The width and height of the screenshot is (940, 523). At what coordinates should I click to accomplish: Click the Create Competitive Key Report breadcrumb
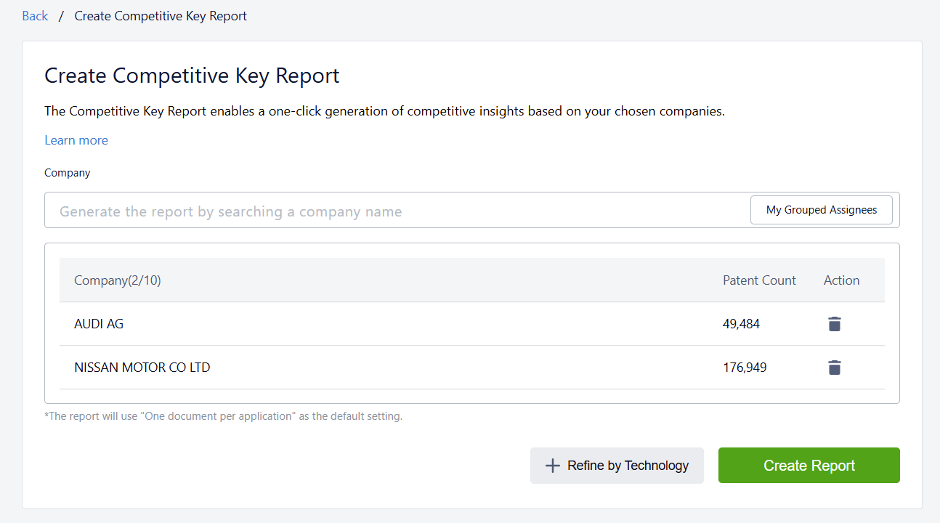pyautogui.click(x=161, y=16)
